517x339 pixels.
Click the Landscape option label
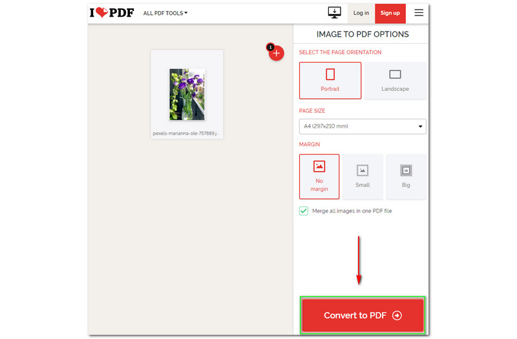tap(395, 89)
